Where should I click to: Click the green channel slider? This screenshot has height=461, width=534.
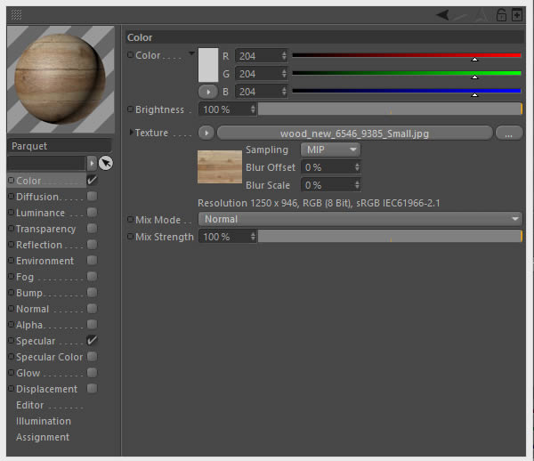point(407,73)
